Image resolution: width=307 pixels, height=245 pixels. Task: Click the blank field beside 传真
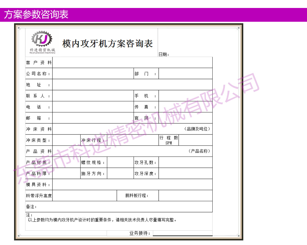click(185, 107)
